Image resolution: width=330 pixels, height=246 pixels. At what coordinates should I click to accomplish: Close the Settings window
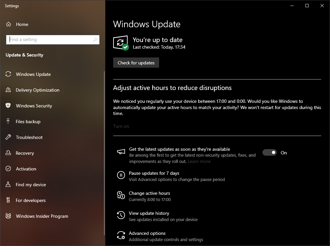(322, 6)
